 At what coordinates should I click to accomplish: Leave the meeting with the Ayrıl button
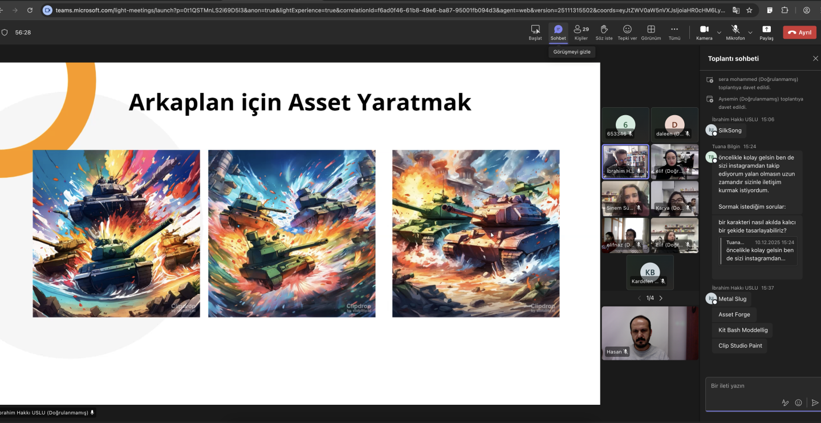click(799, 32)
